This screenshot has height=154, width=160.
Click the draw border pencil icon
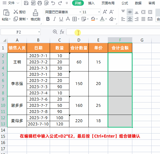[84, 19]
